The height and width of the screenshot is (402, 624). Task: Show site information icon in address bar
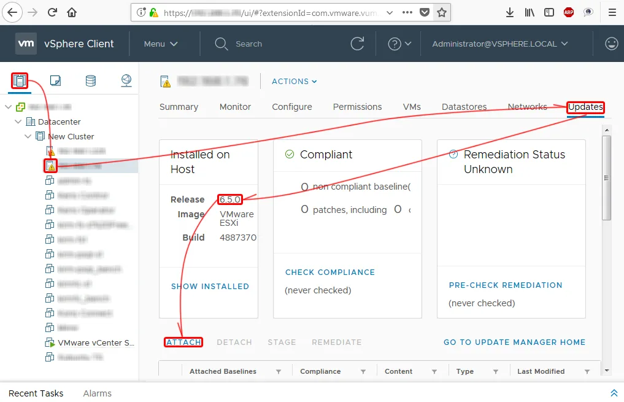coord(141,13)
